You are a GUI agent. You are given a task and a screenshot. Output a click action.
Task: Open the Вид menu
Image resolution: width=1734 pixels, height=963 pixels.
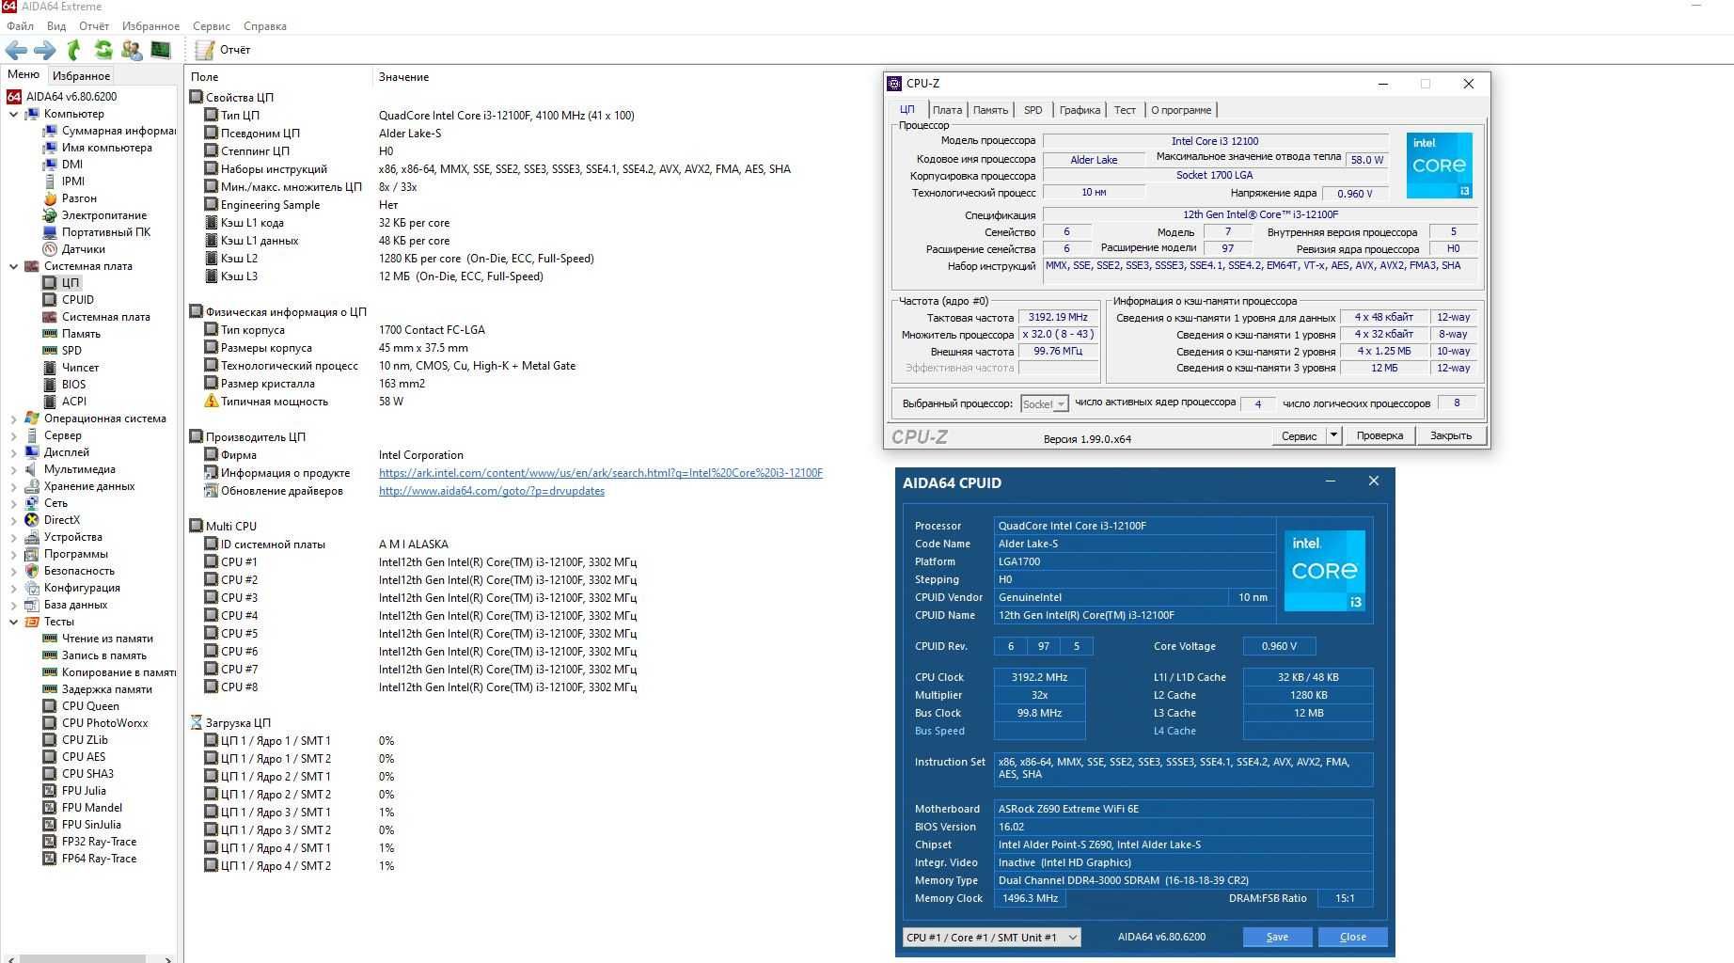click(x=56, y=26)
